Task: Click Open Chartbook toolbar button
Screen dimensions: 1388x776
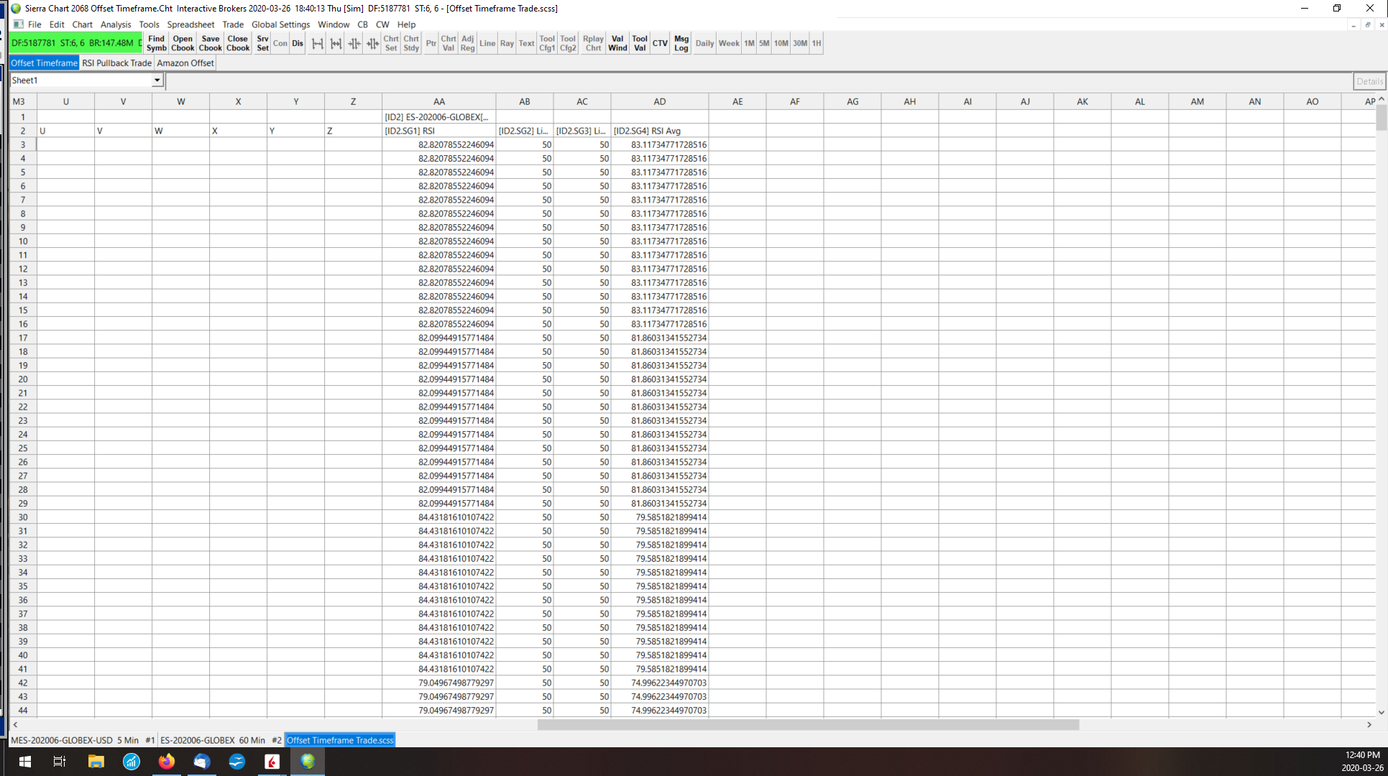Action: [x=183, y=43]
